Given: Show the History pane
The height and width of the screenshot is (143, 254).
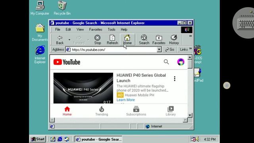Looking at the screenshot, I should tap(174, 40).
